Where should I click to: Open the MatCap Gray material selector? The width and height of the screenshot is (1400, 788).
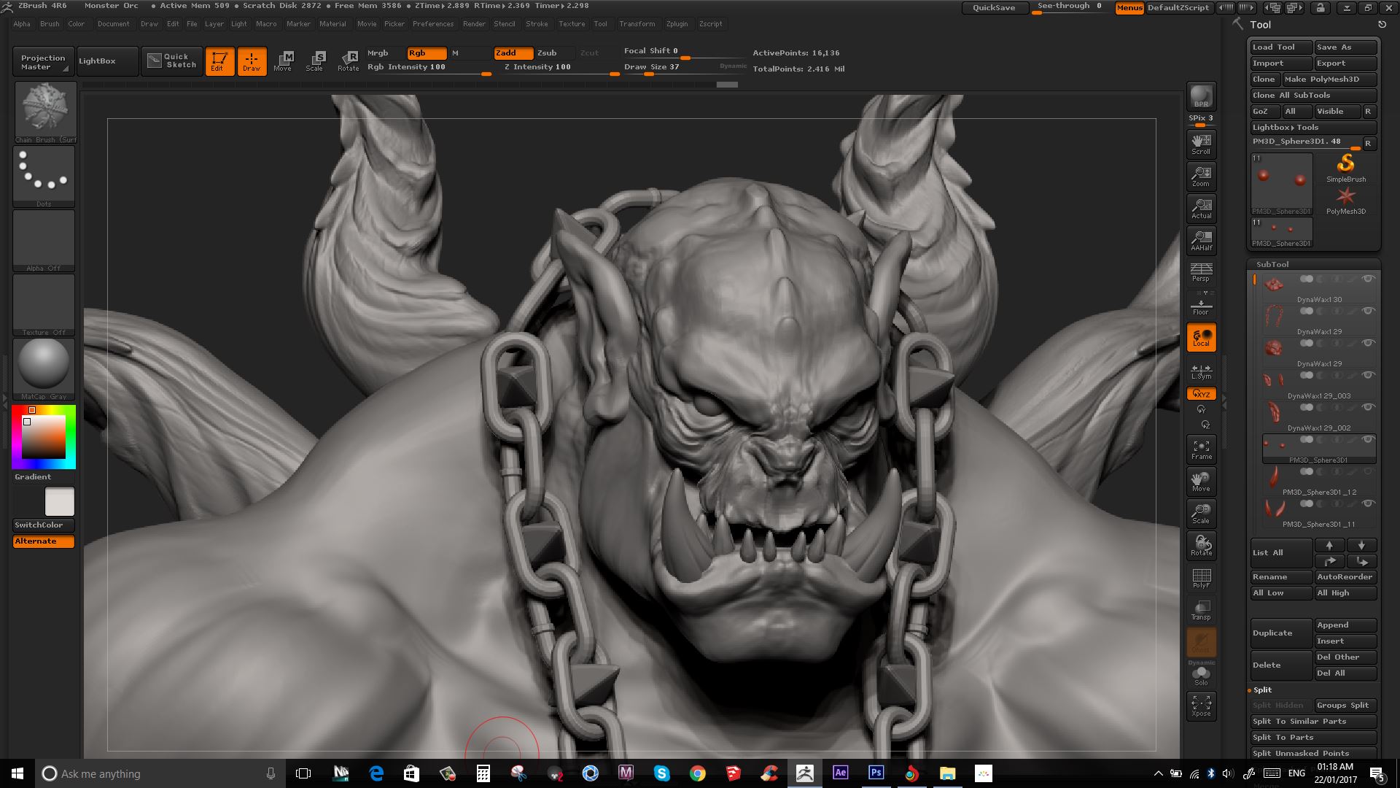pos(44,369)
